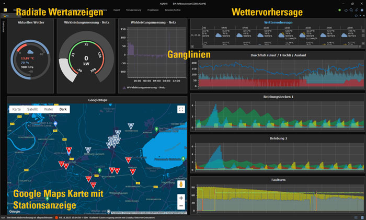Switch map style to Water
Screen dimensions: 366x220
point(48,109)
